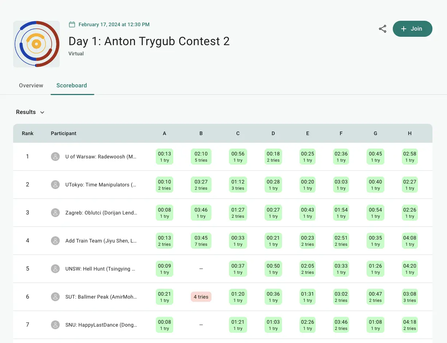Click SUT Ballmer Peak avatar icon

point(55,297)
